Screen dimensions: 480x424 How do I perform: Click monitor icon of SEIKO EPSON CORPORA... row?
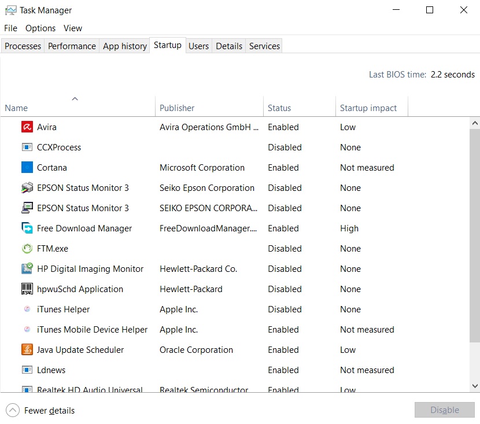[x=27, y=208]
